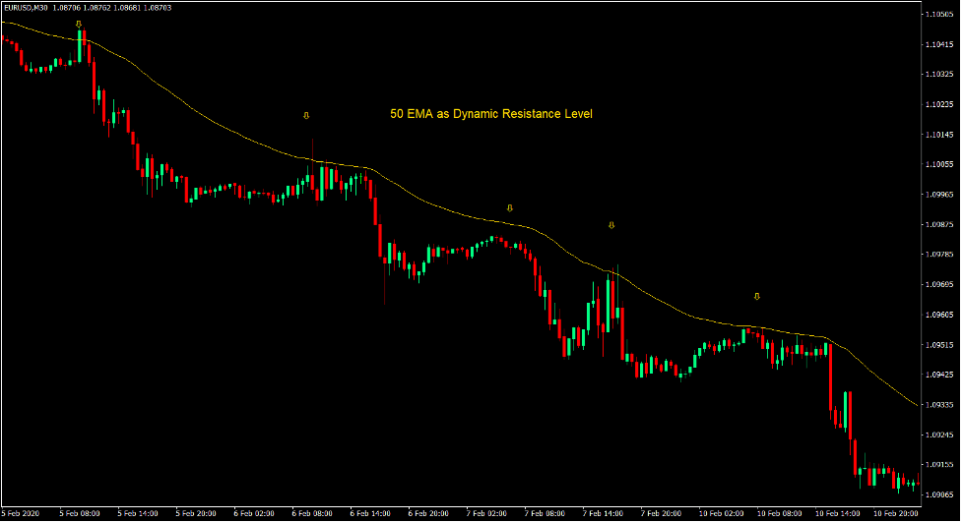Click the '5 Feb 20:00' time axis label

pyautogui.click(x=196, y=513)
